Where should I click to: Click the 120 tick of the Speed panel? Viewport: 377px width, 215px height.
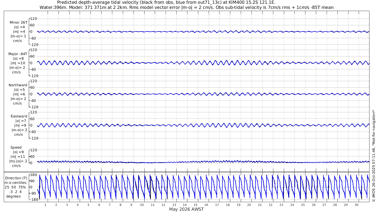tap(33, 150)
